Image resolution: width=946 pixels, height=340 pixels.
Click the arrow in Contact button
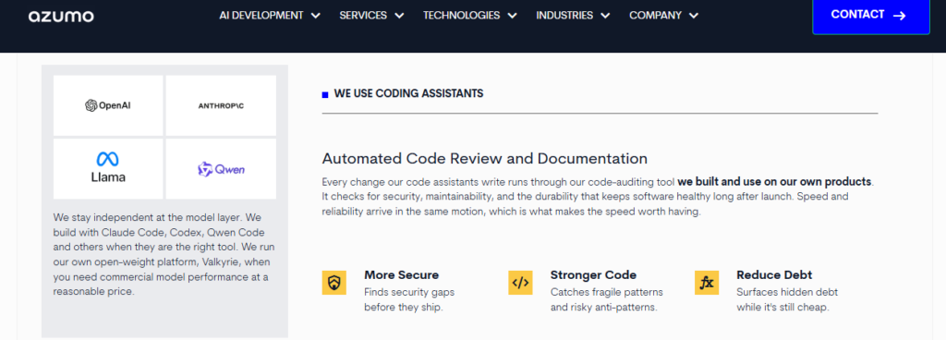[900, 16]
